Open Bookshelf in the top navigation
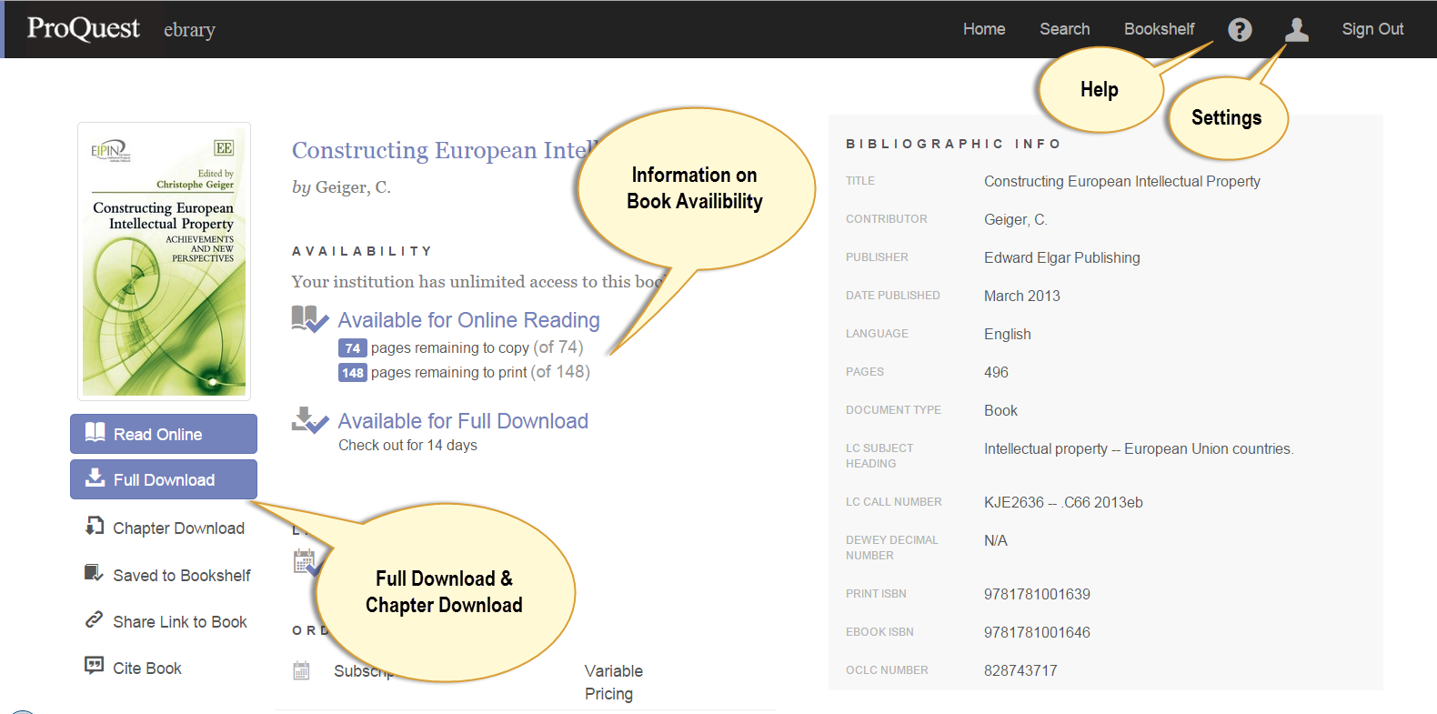 1160,29
